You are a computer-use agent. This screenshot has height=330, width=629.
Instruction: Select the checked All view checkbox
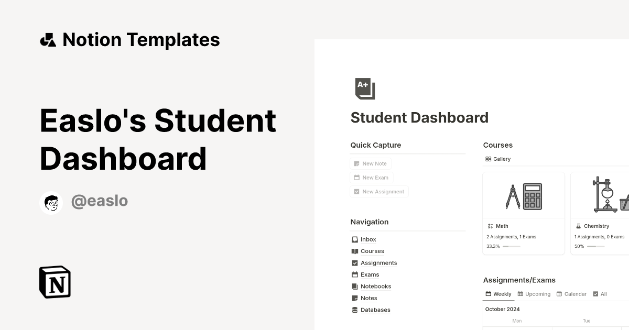pos(596,294)
